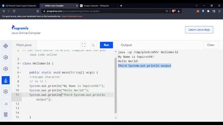Click highlighted Third System.out.println output text
Screen dimensions: 223x125
click(145, 66)
